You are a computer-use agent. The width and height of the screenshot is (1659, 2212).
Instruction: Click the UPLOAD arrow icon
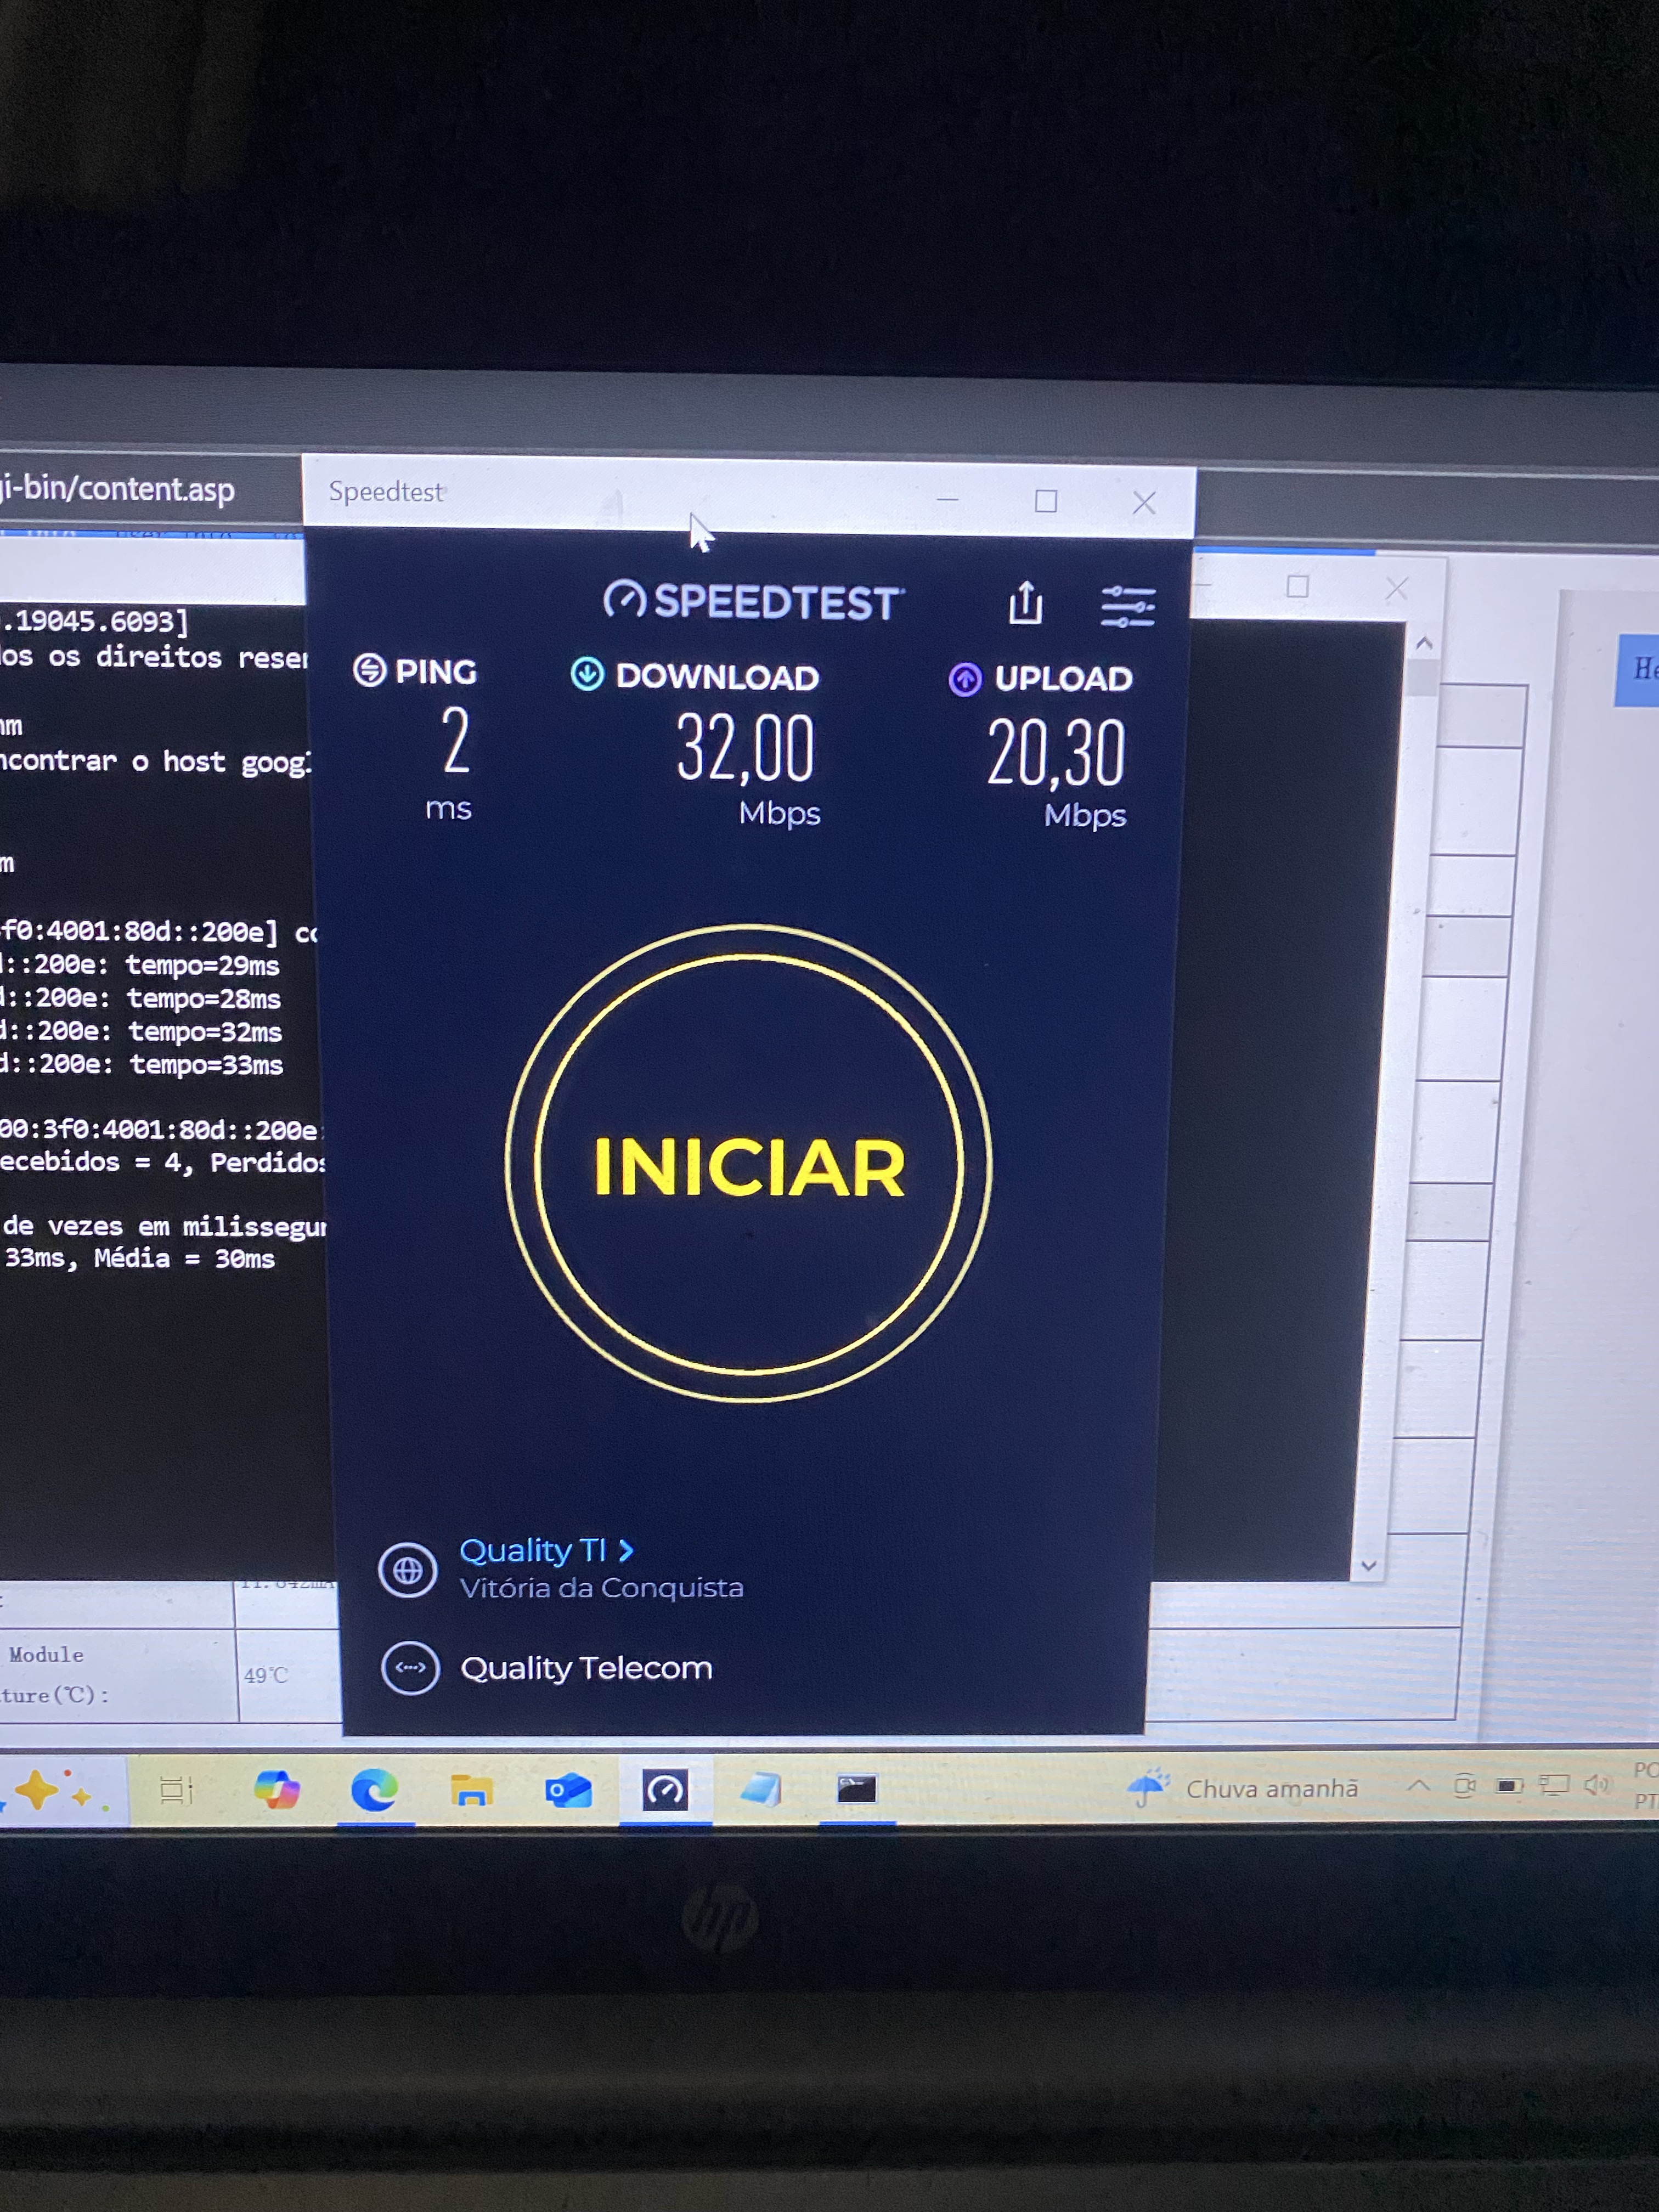[965, 679]
